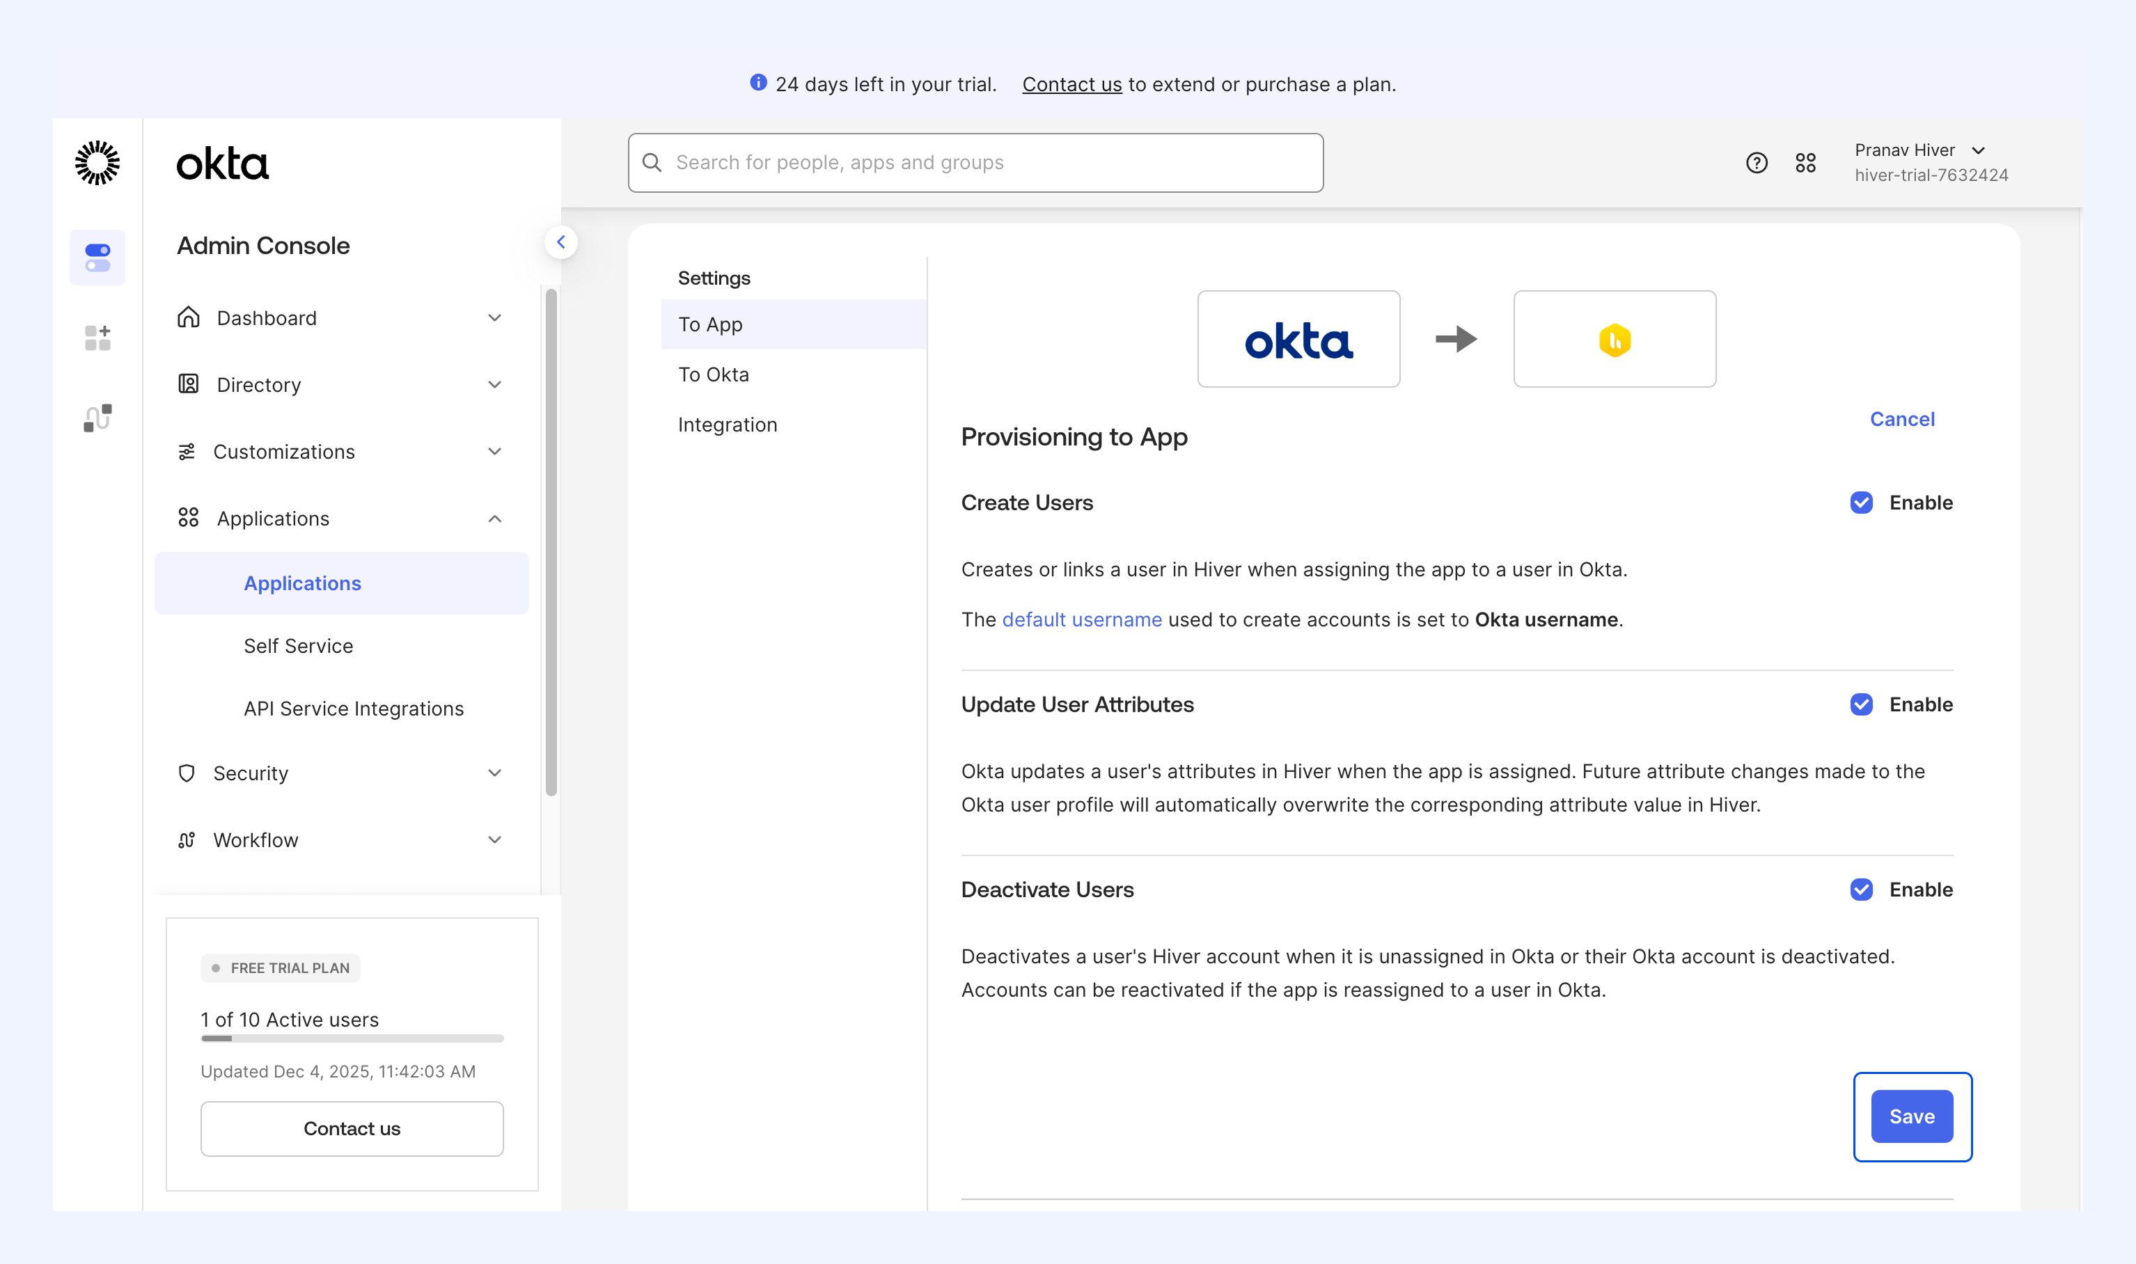
Task: Open the Admin Console toggle icon in rail
Action: pyautogui.click(x=97, y=258)
